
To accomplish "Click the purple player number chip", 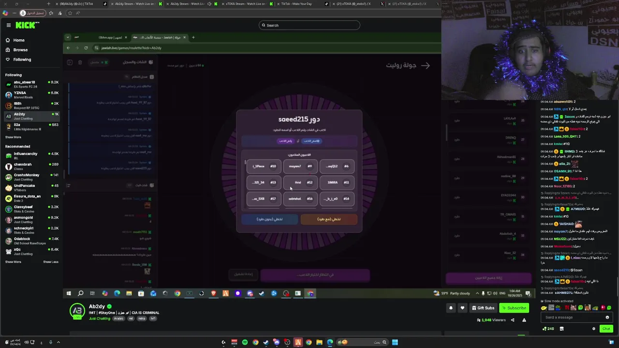I will pyautogui.click(x=285, y=141).
